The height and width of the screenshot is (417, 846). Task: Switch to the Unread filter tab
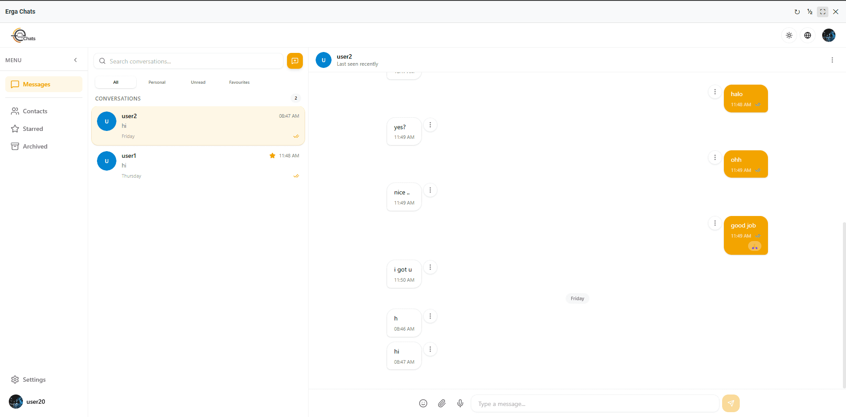[x=198, y=82]
